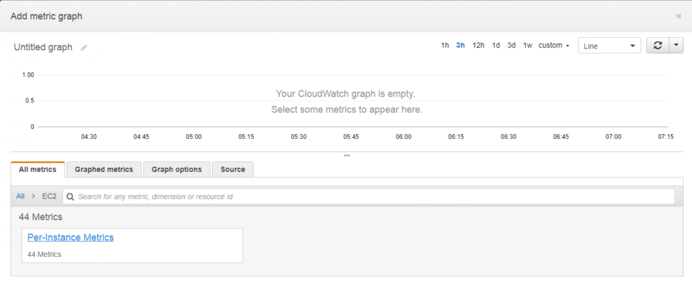This screenshot has height=282, width=692.
Task: Click the Untitled graph title
Action: point(43,48)
